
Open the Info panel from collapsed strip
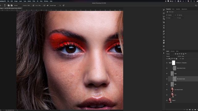[x=164, y=13]
